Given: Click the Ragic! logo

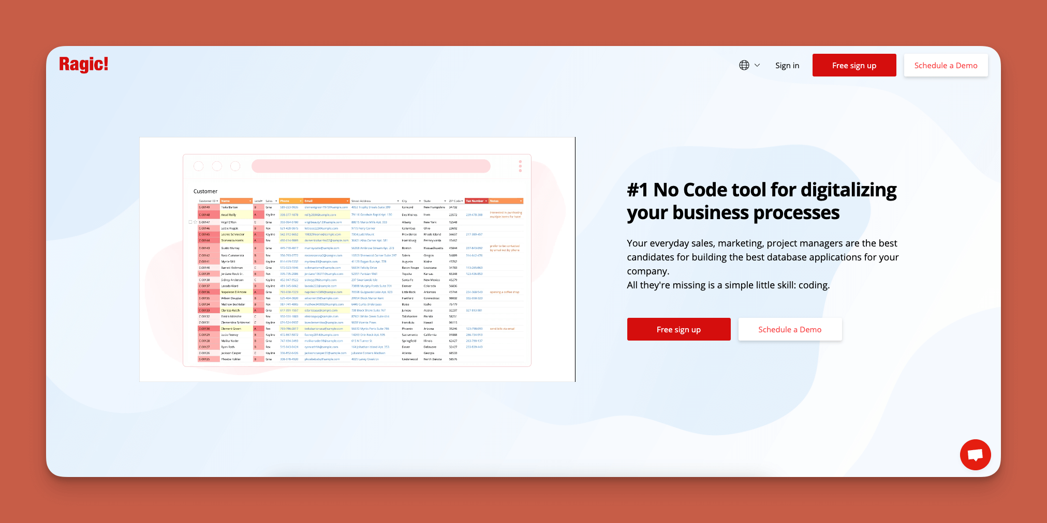Looking at the screenshot, I should 83,65.
